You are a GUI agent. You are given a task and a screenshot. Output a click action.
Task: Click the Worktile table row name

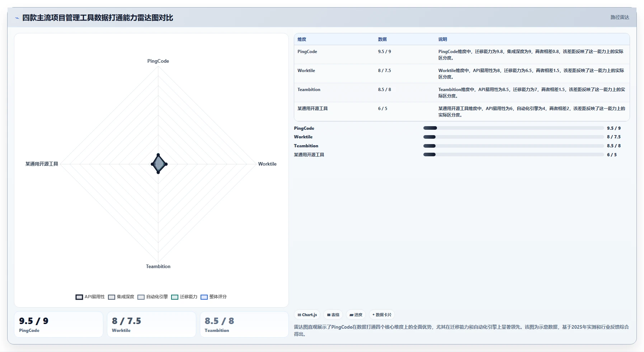click(x=306, y=71)
